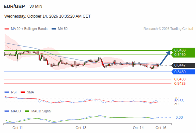Click the RSI value 50.66
The width and height of the screenshot is (196, 133).
click(179, 101)
